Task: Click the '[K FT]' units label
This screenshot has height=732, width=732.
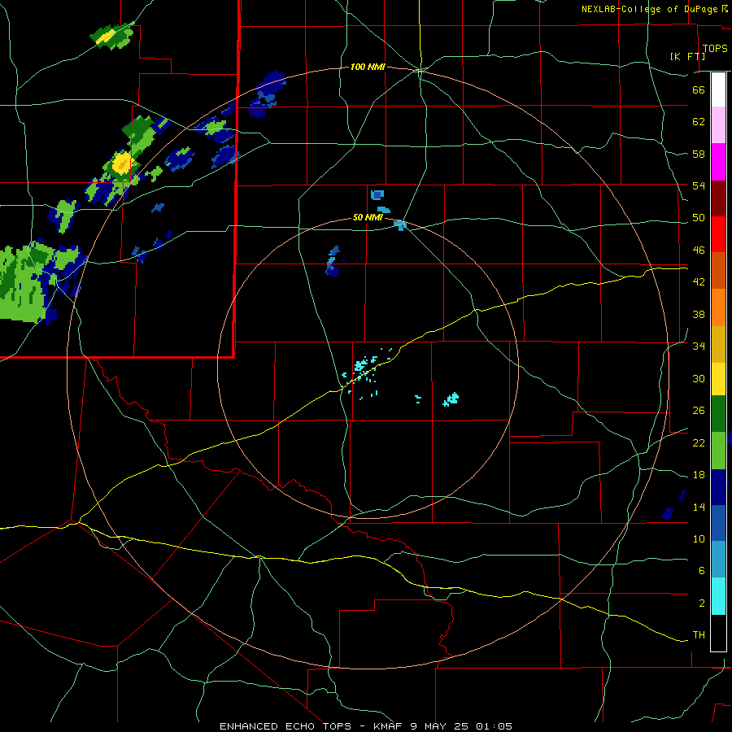Action: click(687, 56)
